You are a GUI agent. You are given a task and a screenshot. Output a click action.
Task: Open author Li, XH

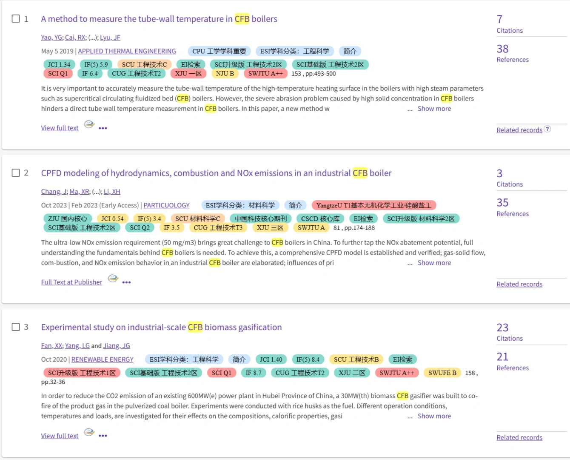click(112, 192)
